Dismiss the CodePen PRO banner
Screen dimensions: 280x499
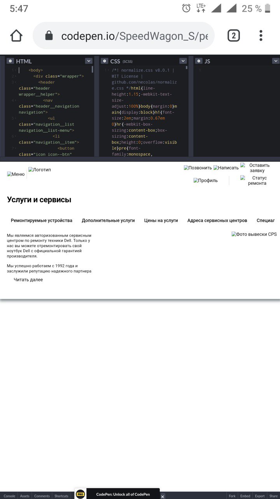163,496
